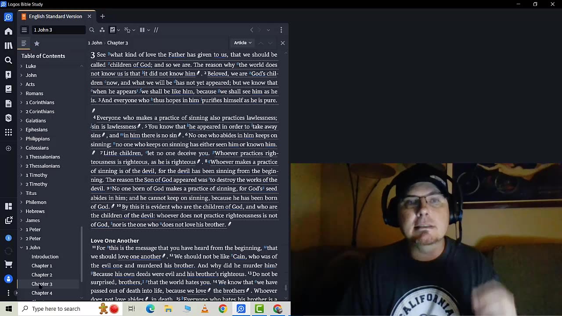Expand the Galatians tree node

pos(21,121)
